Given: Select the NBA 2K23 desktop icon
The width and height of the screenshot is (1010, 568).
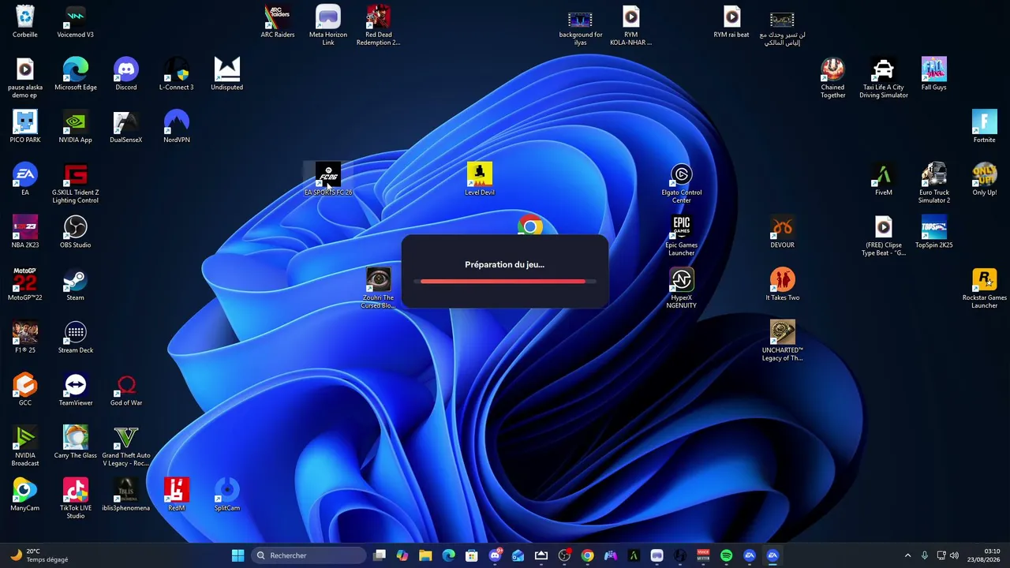Looking at the screenshot, I should (x=25, y=232).
